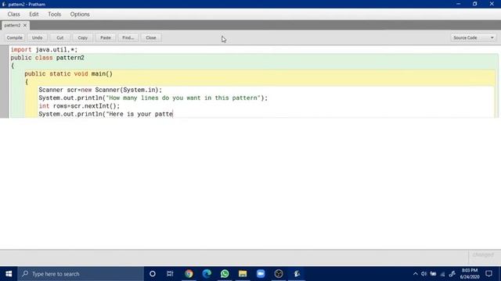Click the taskbar search box
The height and width of the screenshot is (281, 501).
pyautogui.click(x=81, y=274)
